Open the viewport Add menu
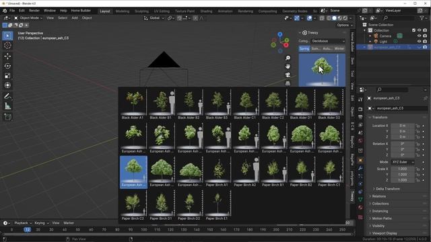Image resolution: width=431 pixels, height=242 pixels. 75,18
